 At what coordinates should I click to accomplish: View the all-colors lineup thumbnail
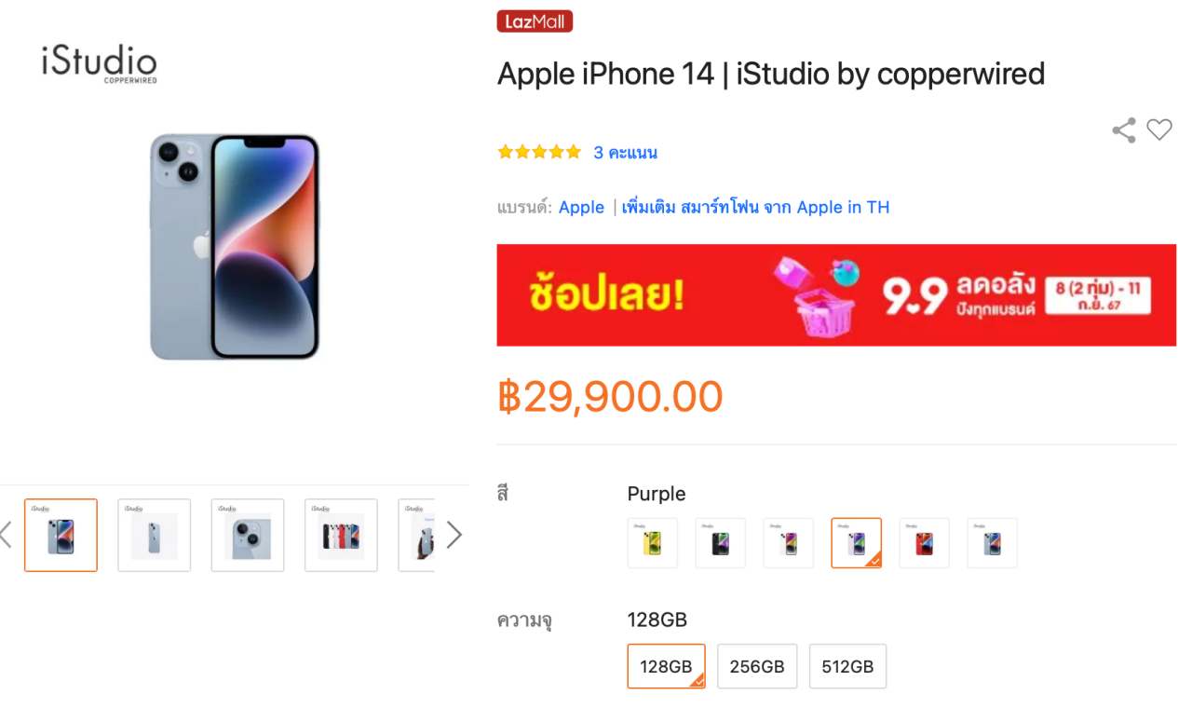pyautogui.click(x=341, y=536)
